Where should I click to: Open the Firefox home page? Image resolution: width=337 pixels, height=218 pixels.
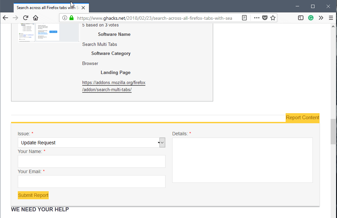pos(36,18)
